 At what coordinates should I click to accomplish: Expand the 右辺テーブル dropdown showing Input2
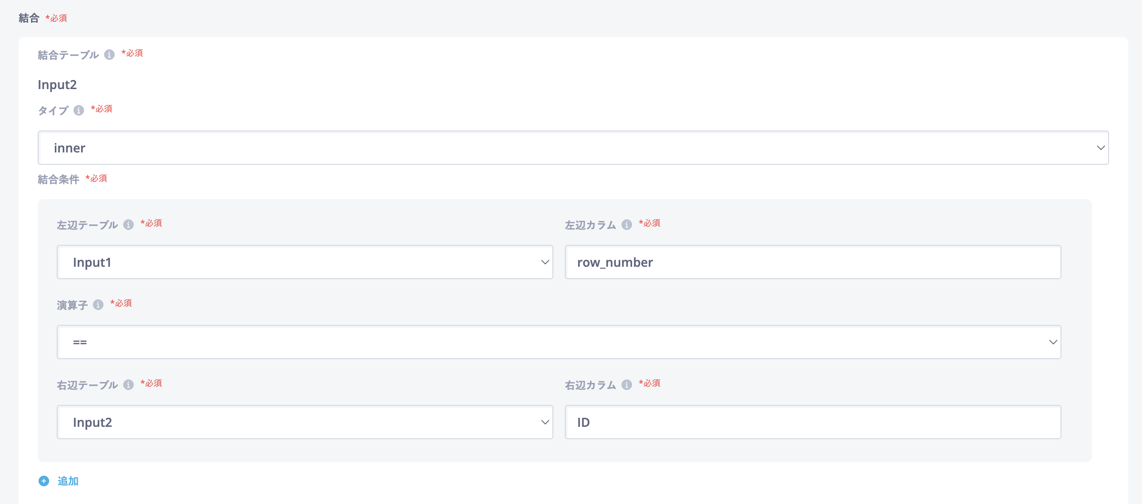point(305,422)
